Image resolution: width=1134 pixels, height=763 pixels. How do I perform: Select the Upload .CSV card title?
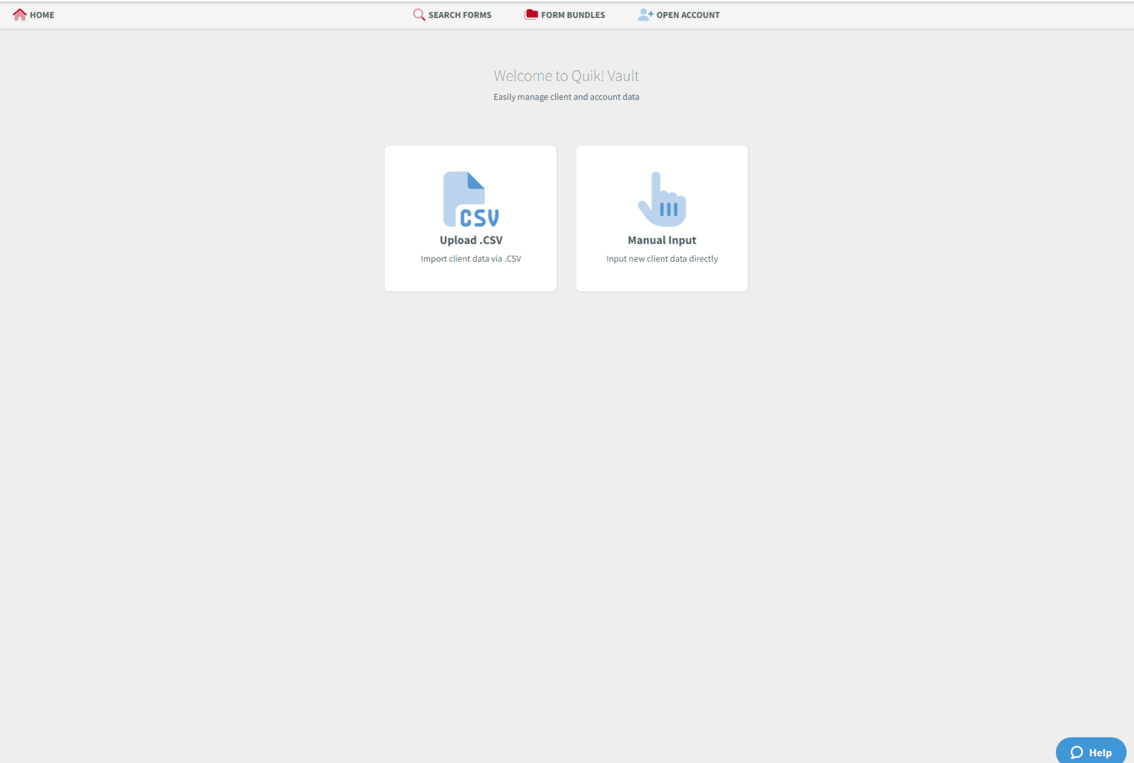(471, 240)
